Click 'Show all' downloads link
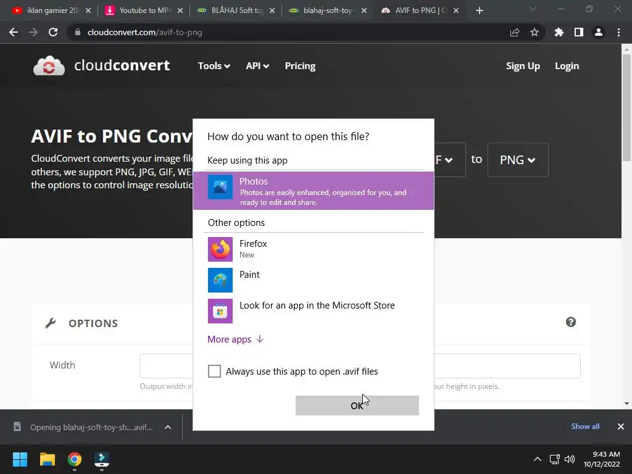The image size is (632, 474). [x=585, y=426]
